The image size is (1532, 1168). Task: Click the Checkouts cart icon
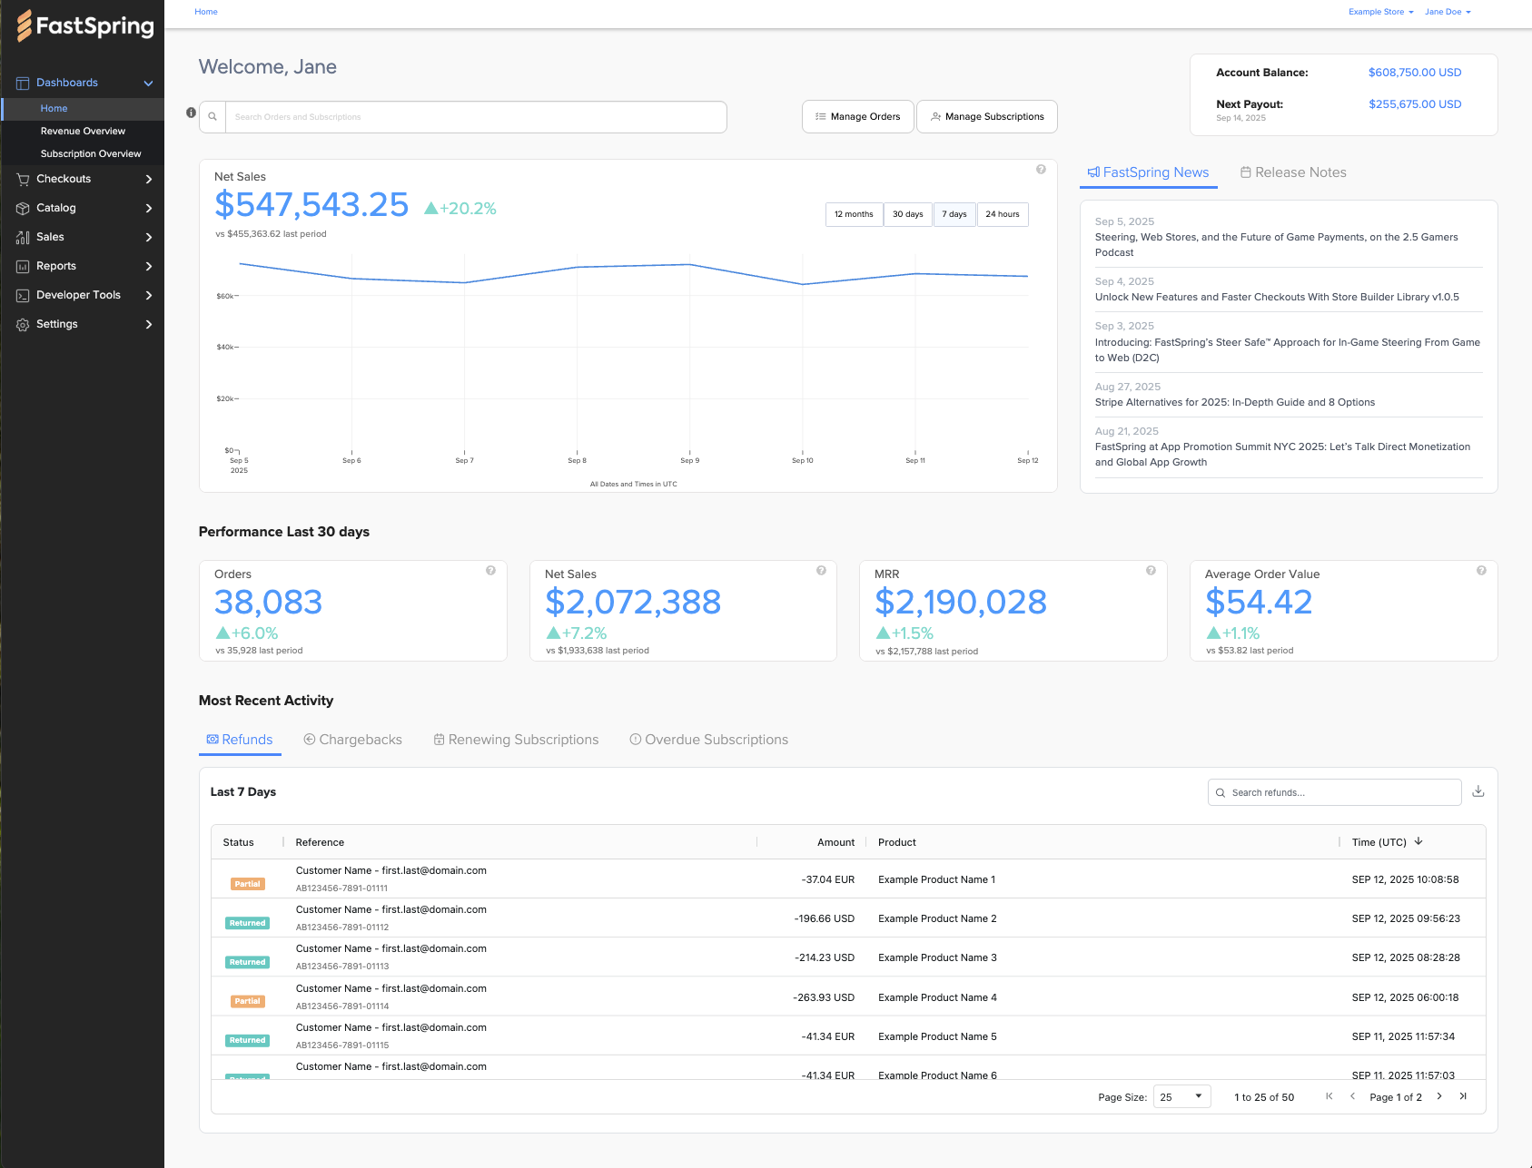(23, 180)
